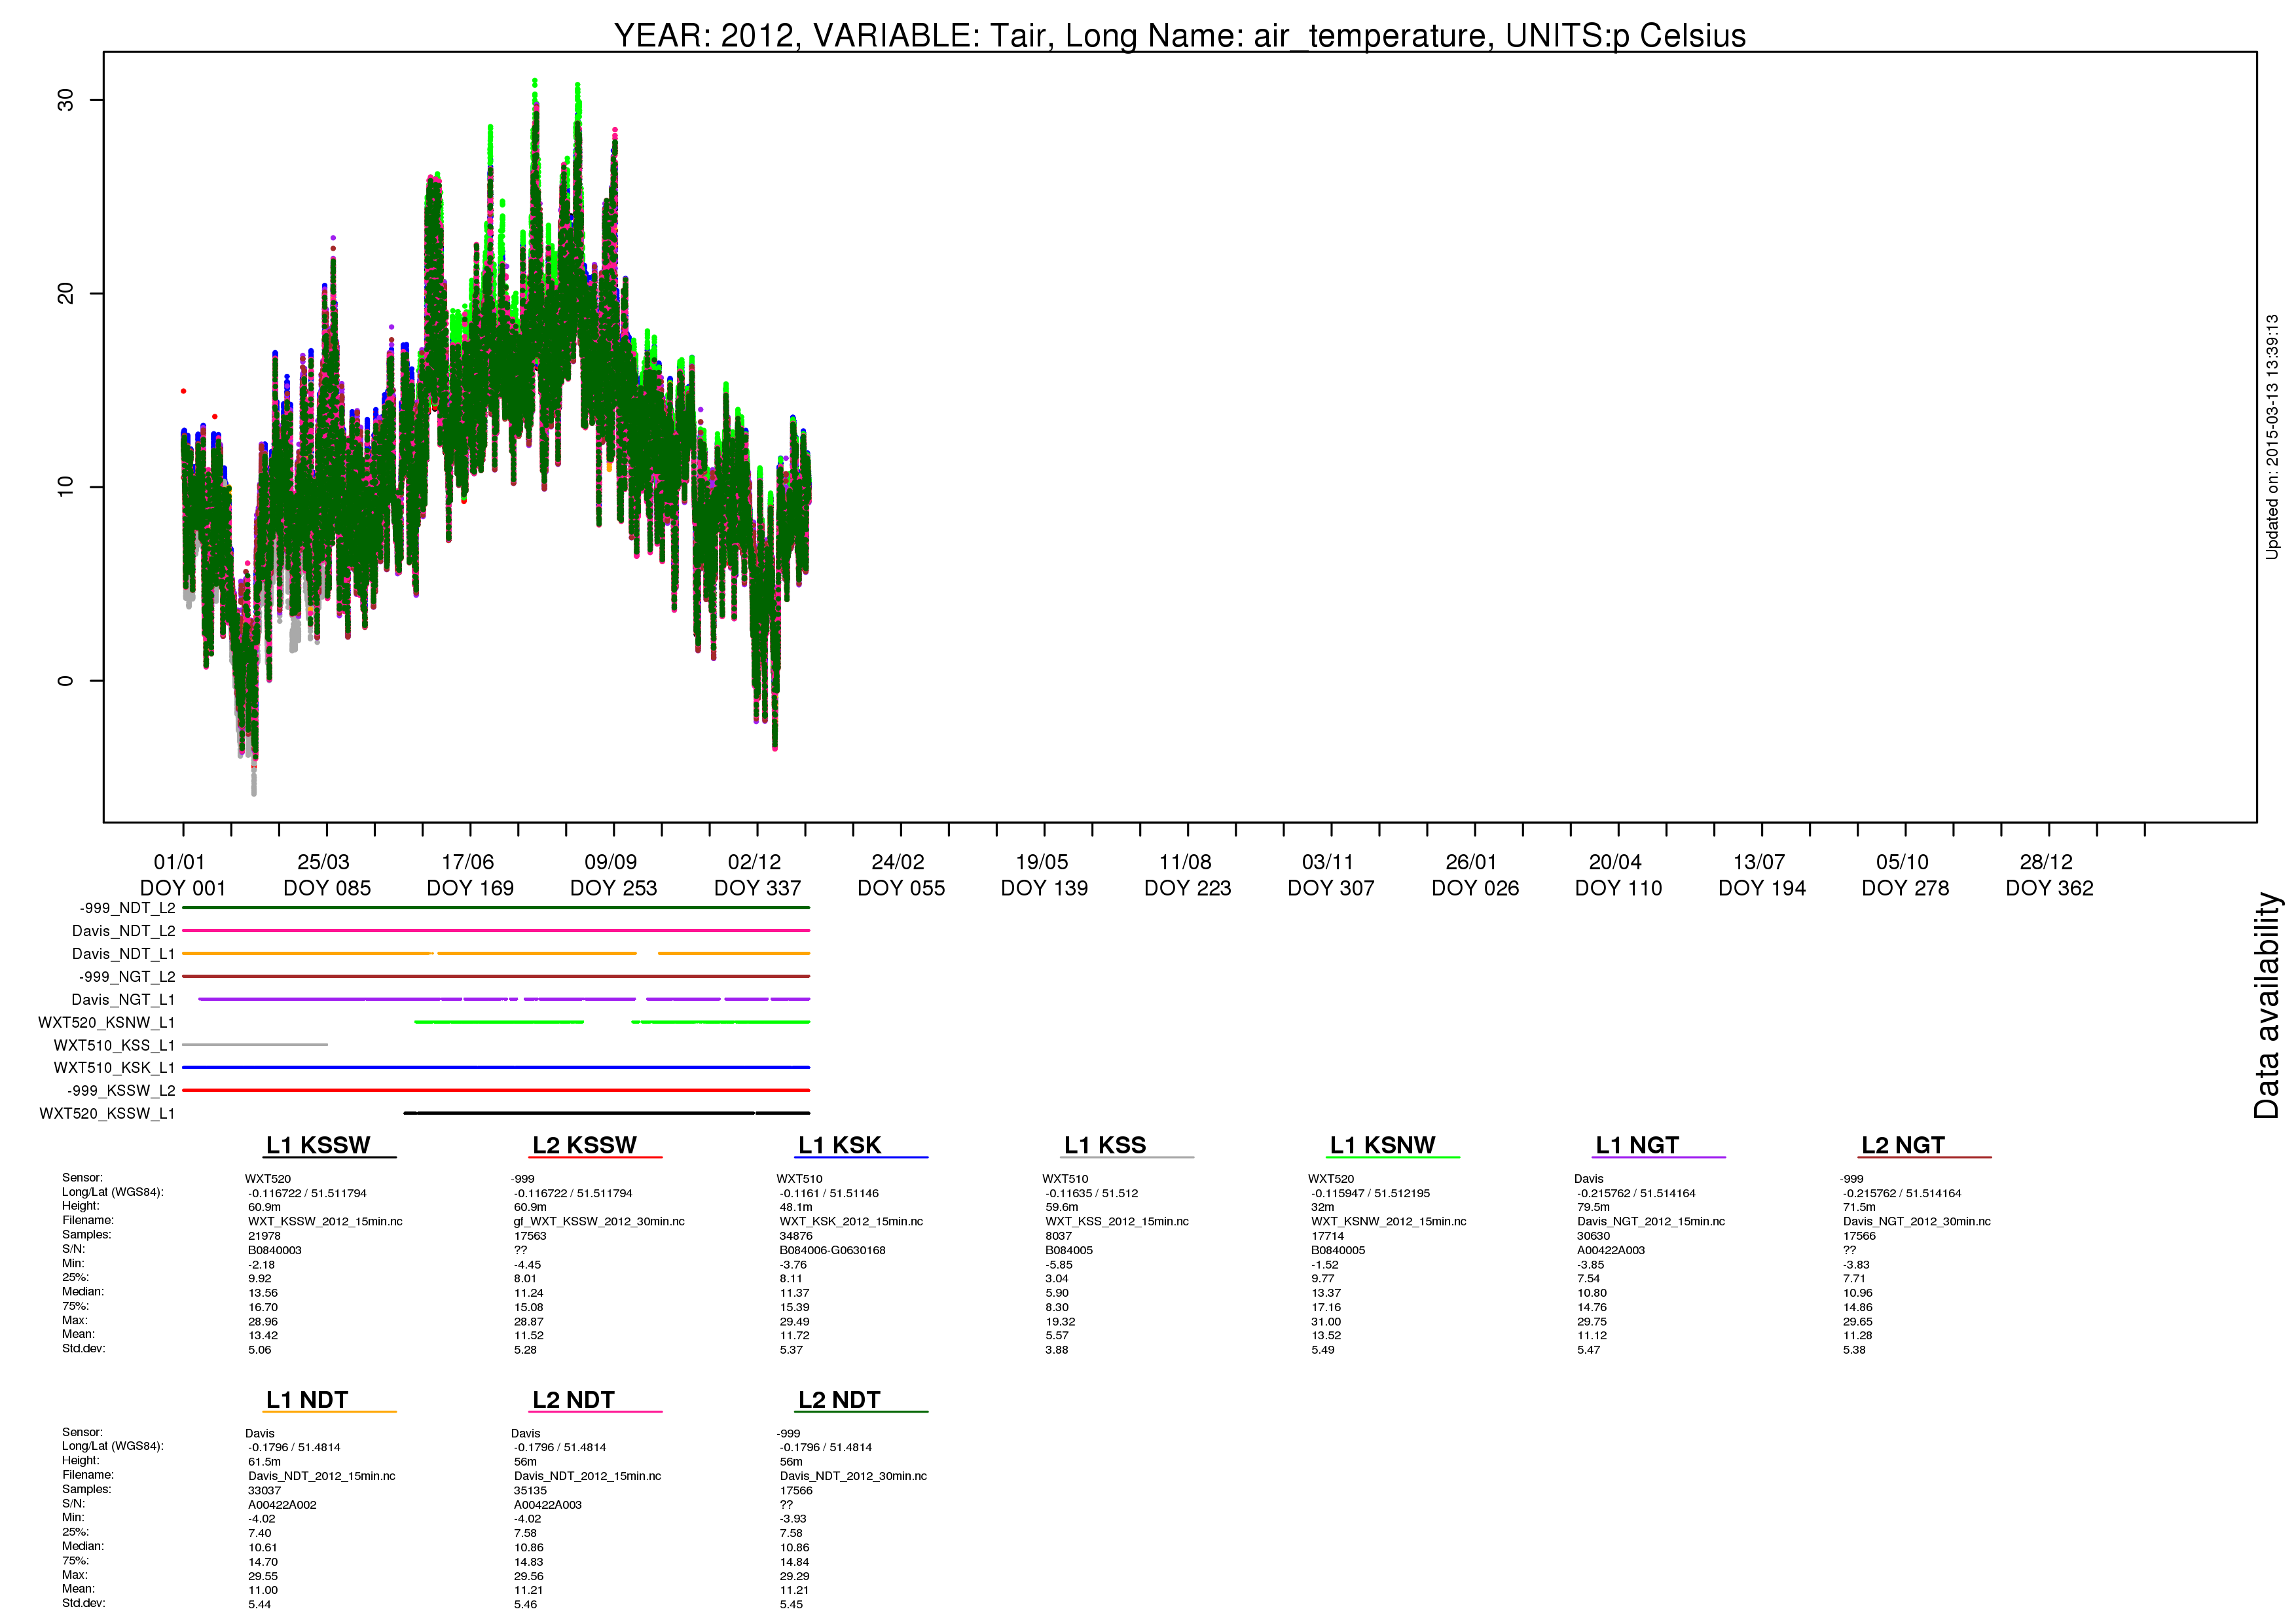
Task: Click the filename 'WXT_KSNW_2012_15min.nc'
Action: (x=1389, y=1222)
